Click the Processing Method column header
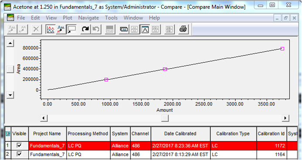The image size is (302, 160). click(x=89, y=134)
